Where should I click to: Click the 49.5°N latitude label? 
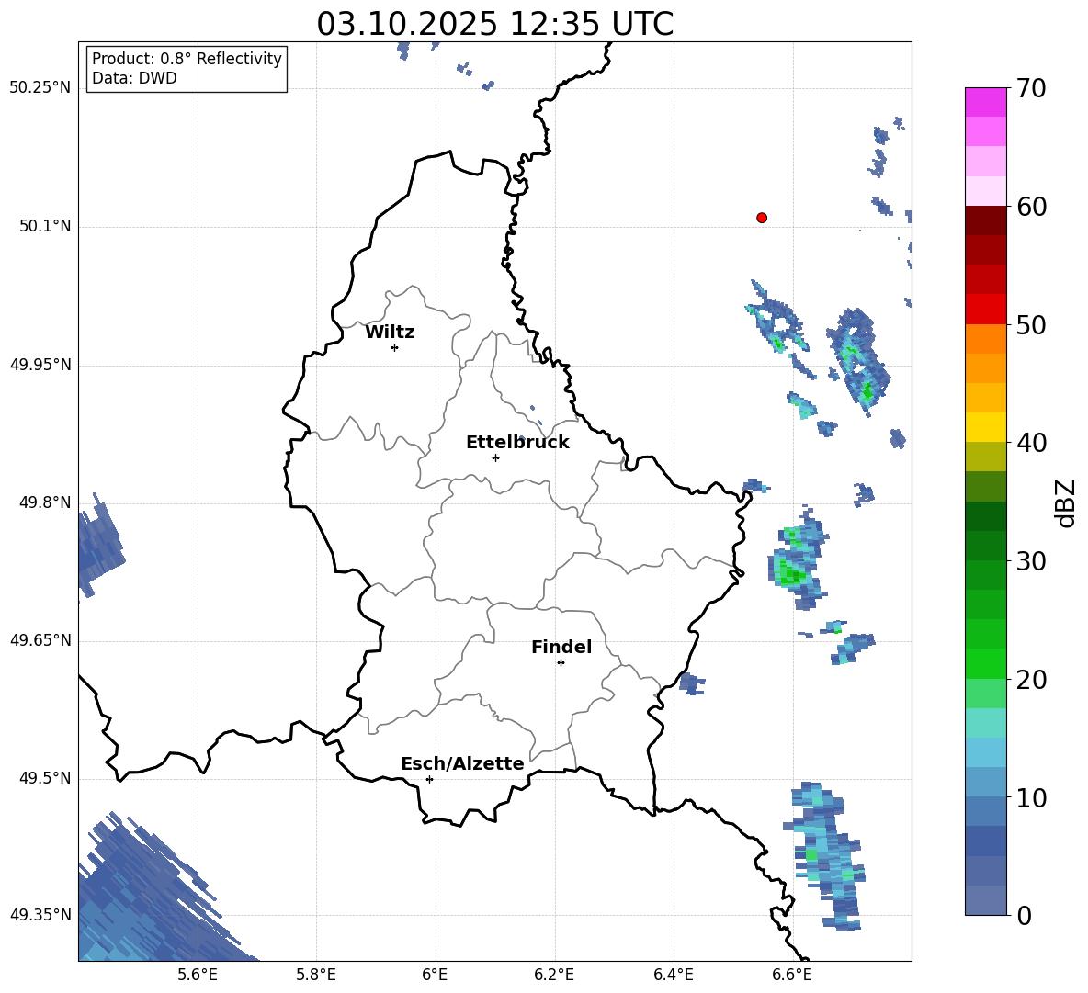click(45, 778)
